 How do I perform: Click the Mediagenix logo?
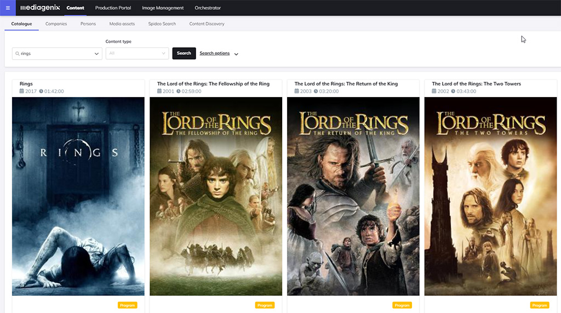tap(40, 8)
